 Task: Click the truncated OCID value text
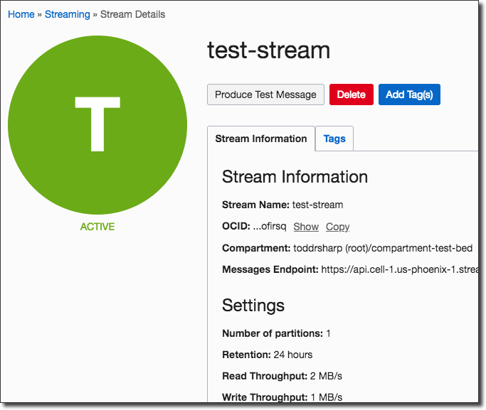click(270, 227)
